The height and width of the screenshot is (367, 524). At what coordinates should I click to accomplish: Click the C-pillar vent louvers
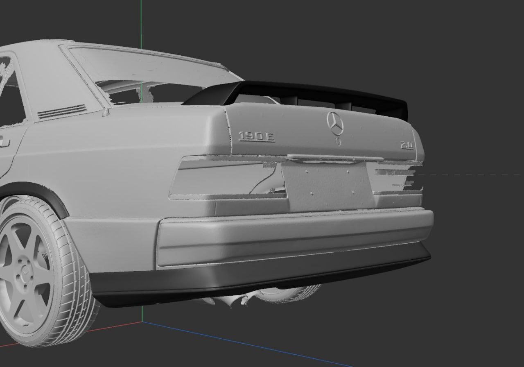point(62,111)
